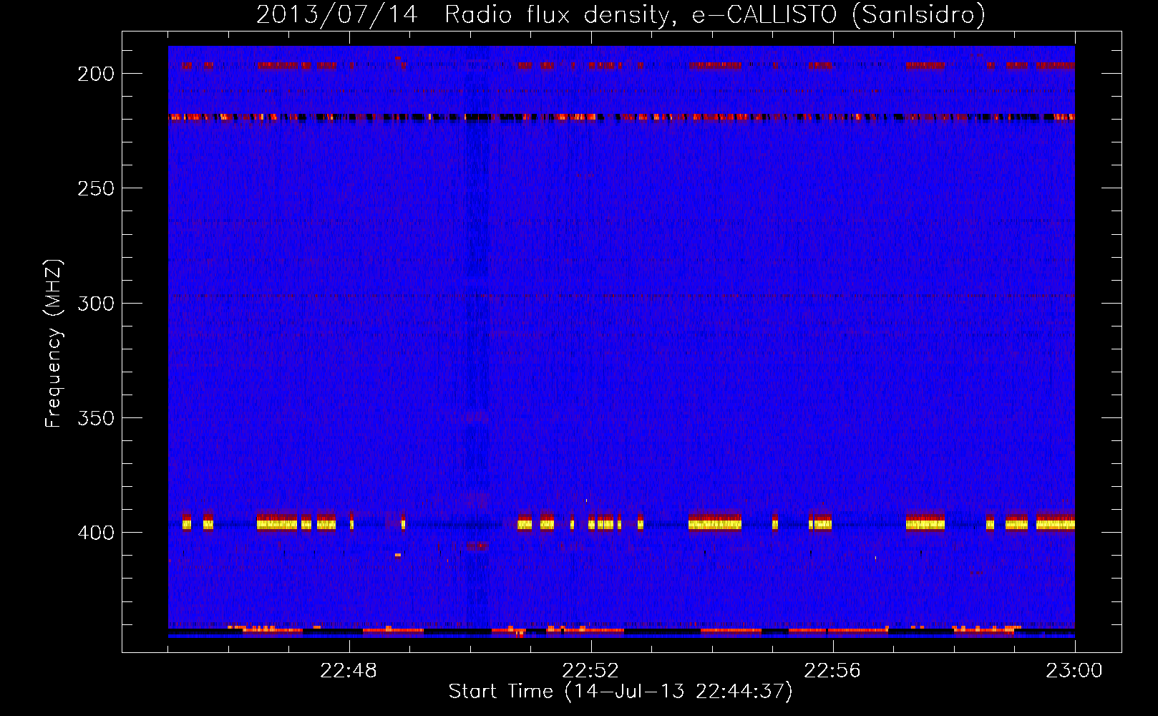
Task: Click the 400 frequency tick label
Action: [x=96, y=533]
